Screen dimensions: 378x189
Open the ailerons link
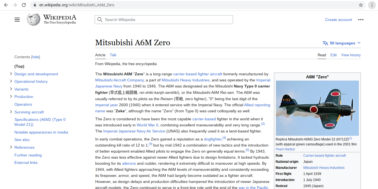pyautogui.click(x=129, y=163)
